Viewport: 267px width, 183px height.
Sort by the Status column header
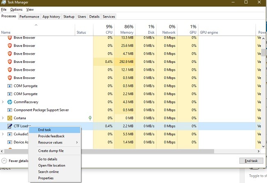click(84, 30)
